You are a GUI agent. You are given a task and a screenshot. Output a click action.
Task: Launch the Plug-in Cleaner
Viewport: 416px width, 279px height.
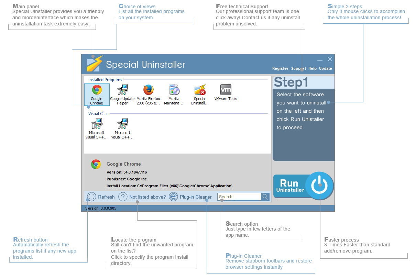190,197
